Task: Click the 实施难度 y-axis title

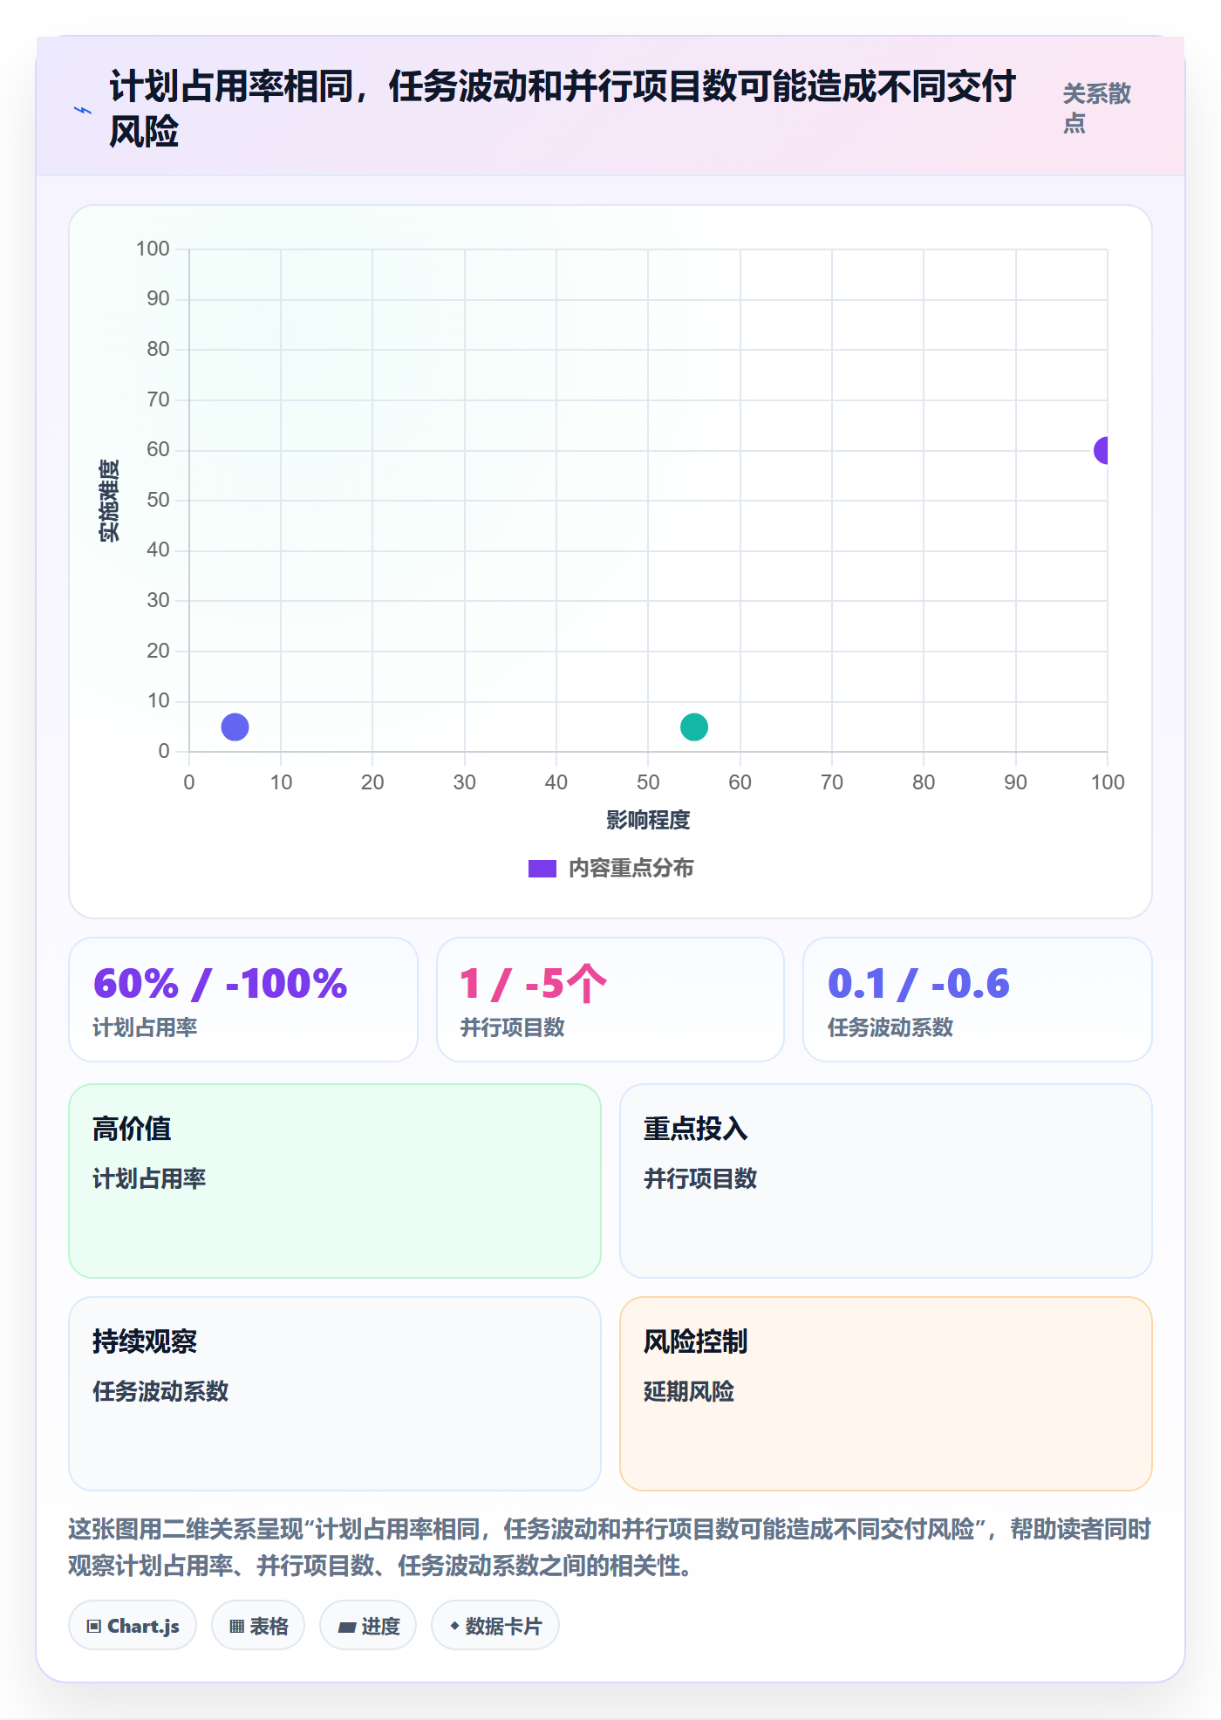Action: pos(109,501)
